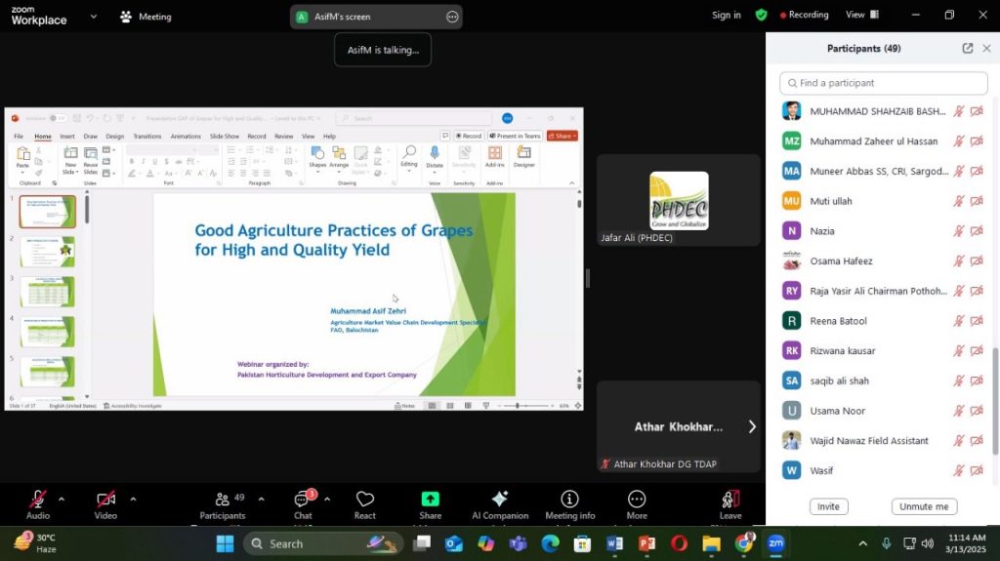The width and height of the screenshot is (1000, 561).
Task: Pop out the Participants panel
Action: (967, 48)
